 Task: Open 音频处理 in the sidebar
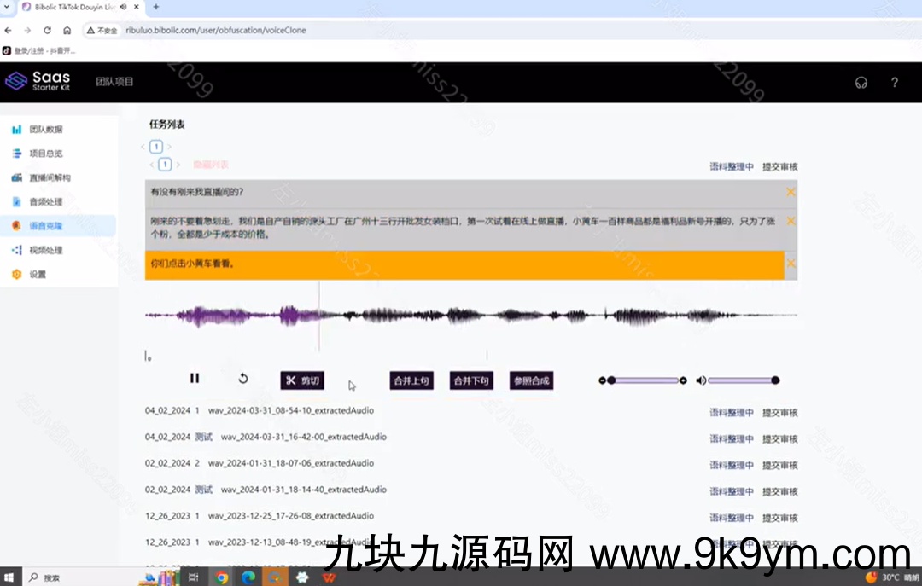(x=47, y=201)
